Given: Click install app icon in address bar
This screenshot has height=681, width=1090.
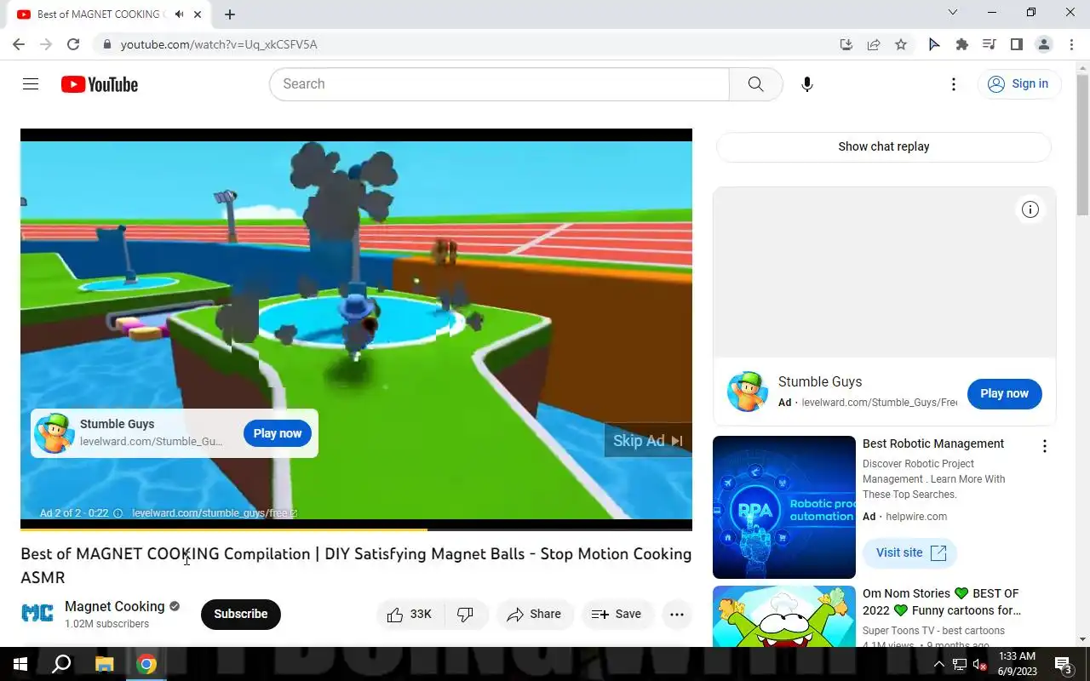Looking at the screenshot, I should pyautogui.click(x=846, y=44).
